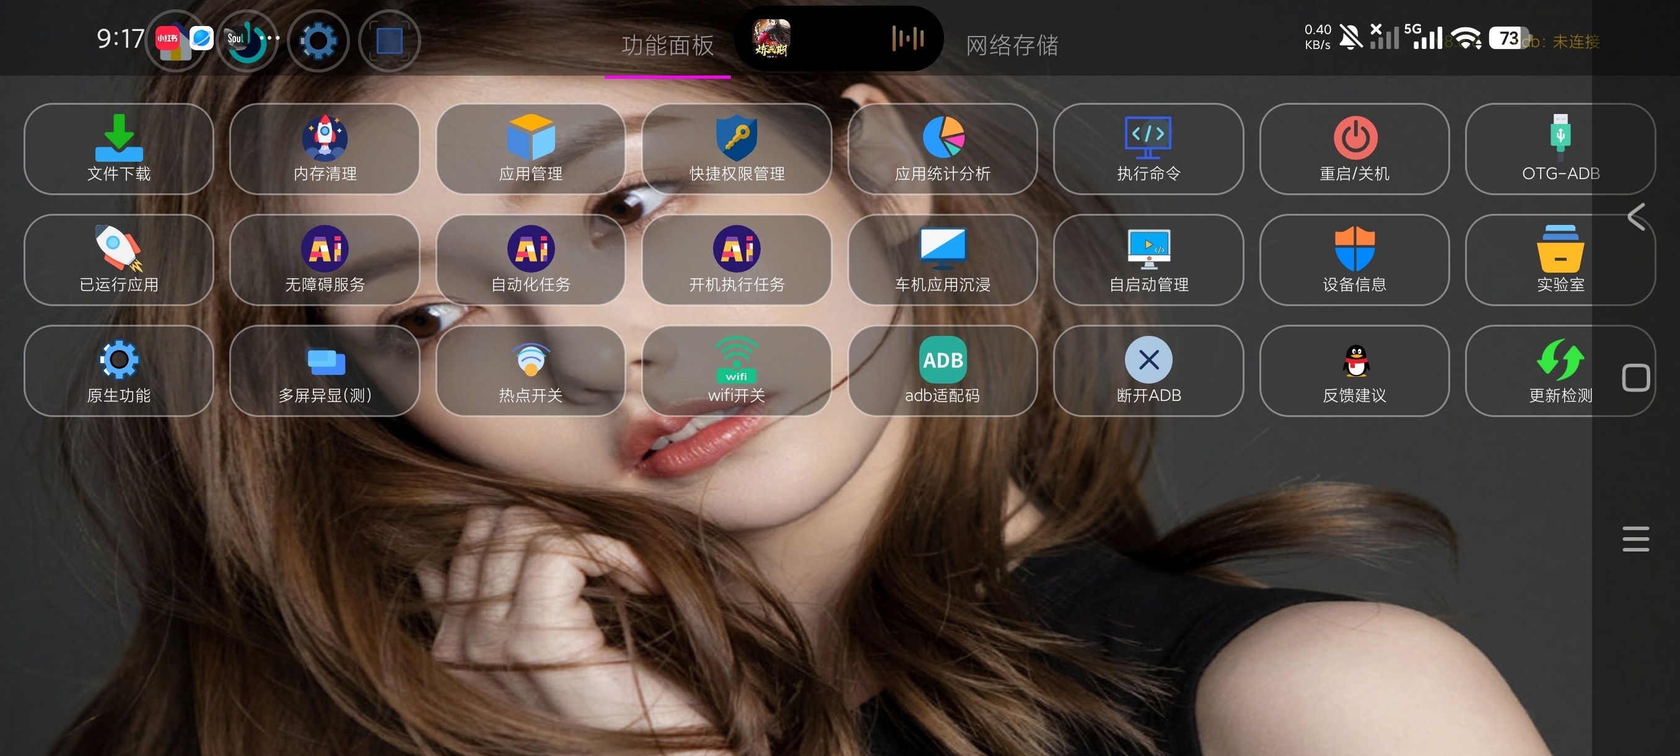This screenshot has height=756, width=1680.
Task: Switch to the 网络存储 tab
Action: 1012,45
